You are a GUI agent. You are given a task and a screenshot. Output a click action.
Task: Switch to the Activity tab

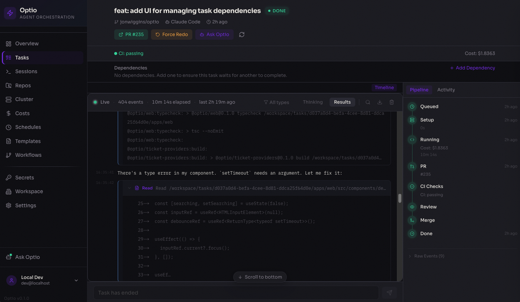[x=446, y=90]
